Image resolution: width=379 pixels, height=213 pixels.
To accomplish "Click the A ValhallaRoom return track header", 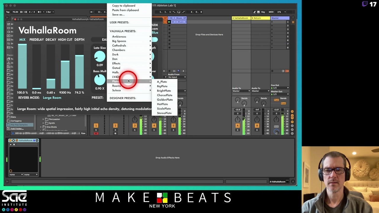I will (241, 18).
